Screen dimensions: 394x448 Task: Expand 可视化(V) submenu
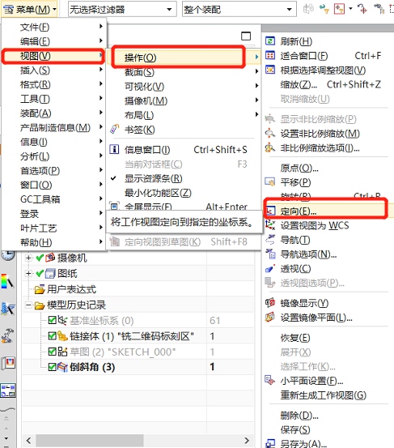[x=184, y=87]
